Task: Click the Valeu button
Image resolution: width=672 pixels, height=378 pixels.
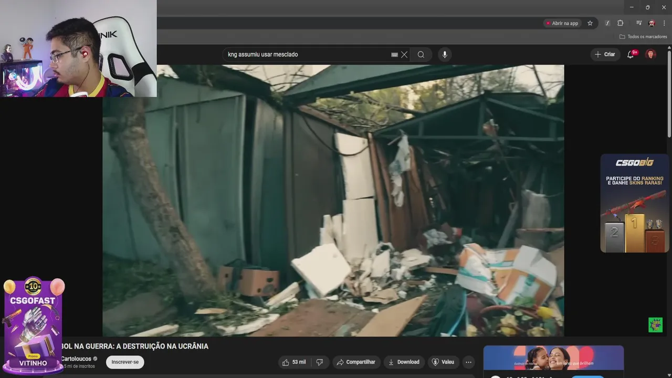Action: tap(443, 362)
